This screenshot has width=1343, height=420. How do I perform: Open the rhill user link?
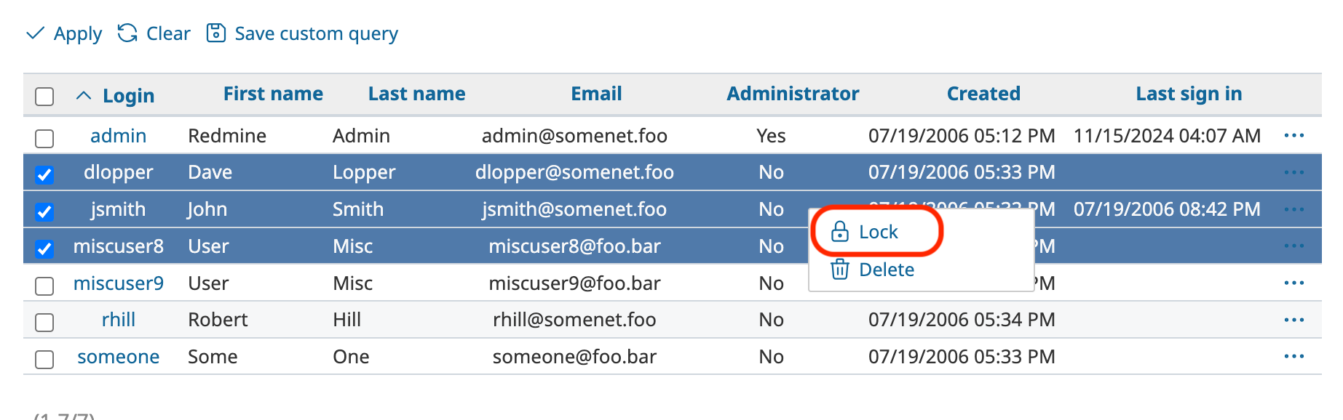(118, 320)
